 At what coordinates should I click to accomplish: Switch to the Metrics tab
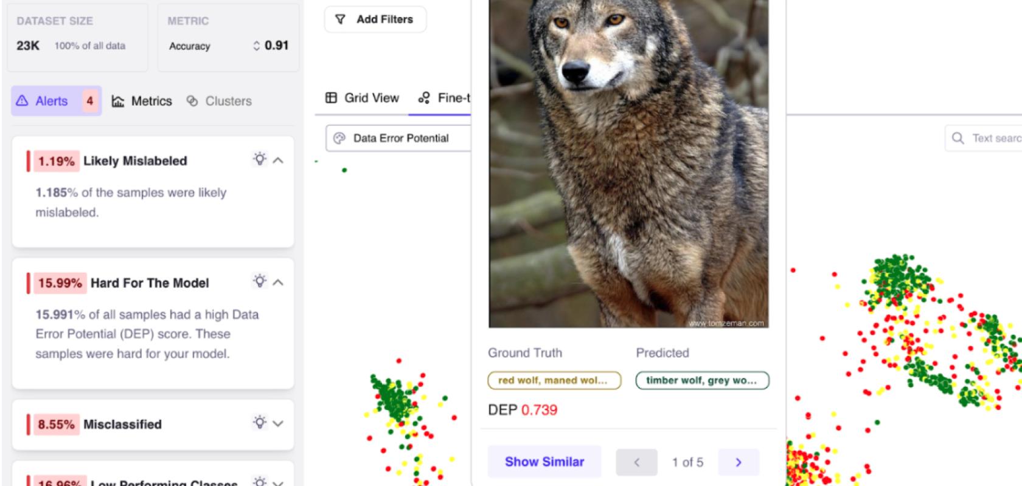pos(142,101)
